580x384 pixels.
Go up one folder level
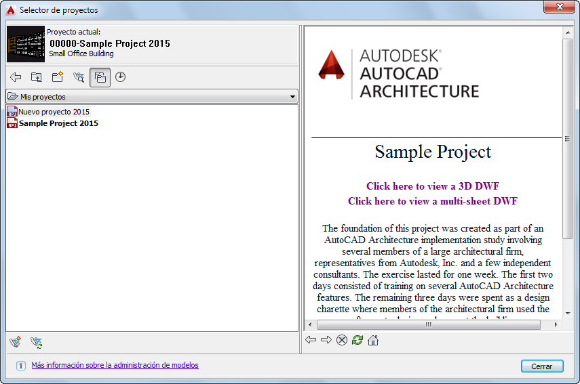click(x=36, y=77)
